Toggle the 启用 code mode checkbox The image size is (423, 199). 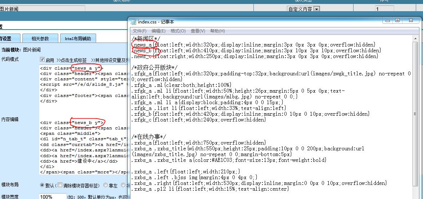coord(42,59)
